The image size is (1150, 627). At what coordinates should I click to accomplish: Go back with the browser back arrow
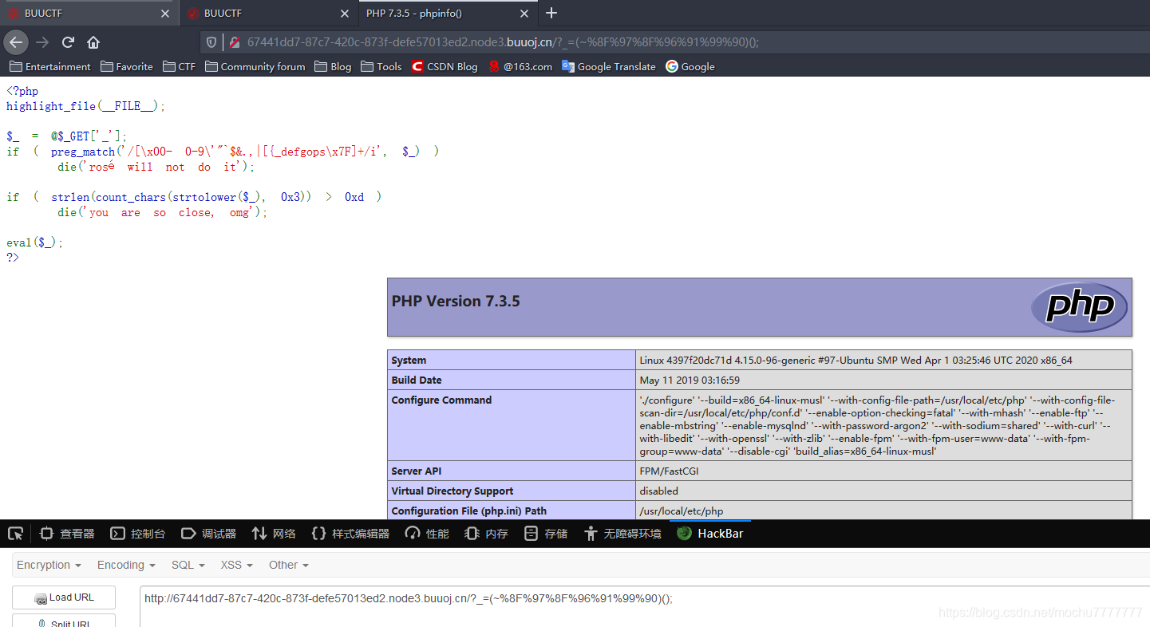pos(16,42)
